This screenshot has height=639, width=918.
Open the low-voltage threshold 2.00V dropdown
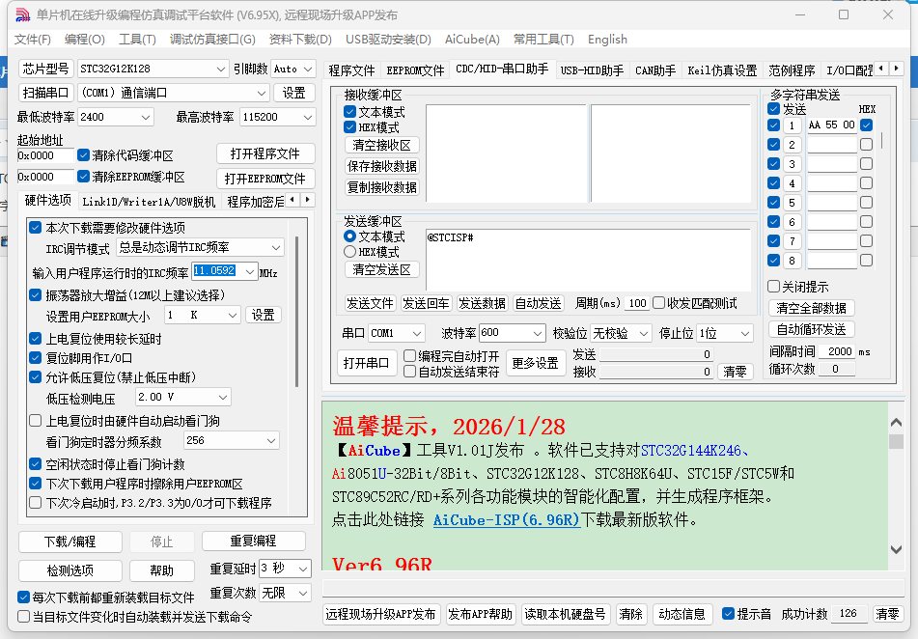181,397
